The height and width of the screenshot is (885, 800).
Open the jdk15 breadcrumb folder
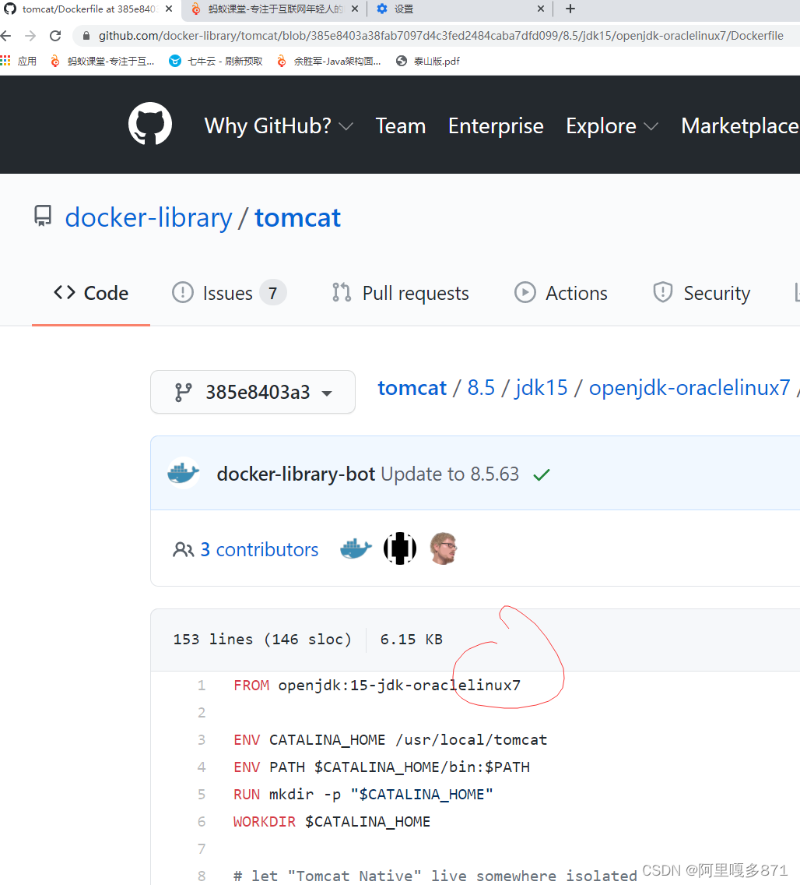541,388
